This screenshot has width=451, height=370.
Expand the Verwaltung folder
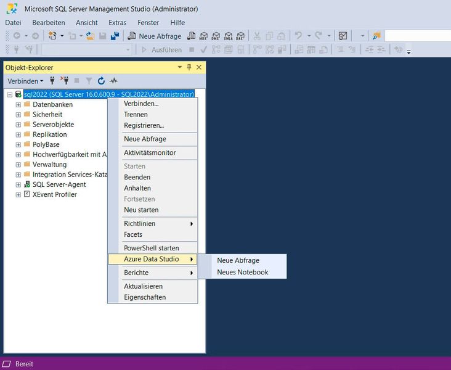click(18, 165)
